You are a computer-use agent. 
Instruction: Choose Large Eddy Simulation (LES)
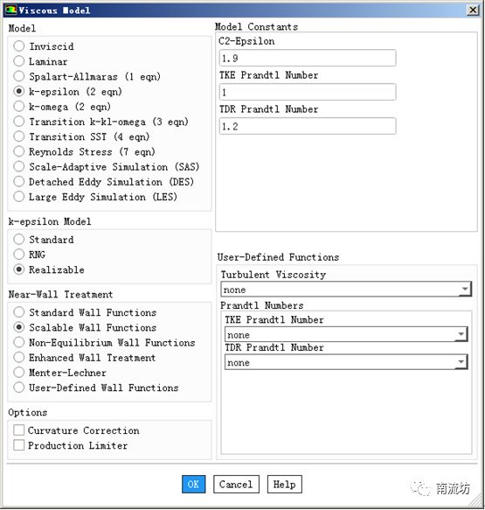click(x=19, y=197)
